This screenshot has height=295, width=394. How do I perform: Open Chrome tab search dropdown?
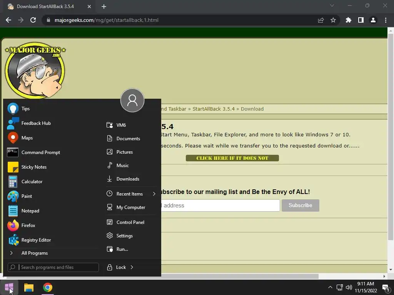(332, 5)
